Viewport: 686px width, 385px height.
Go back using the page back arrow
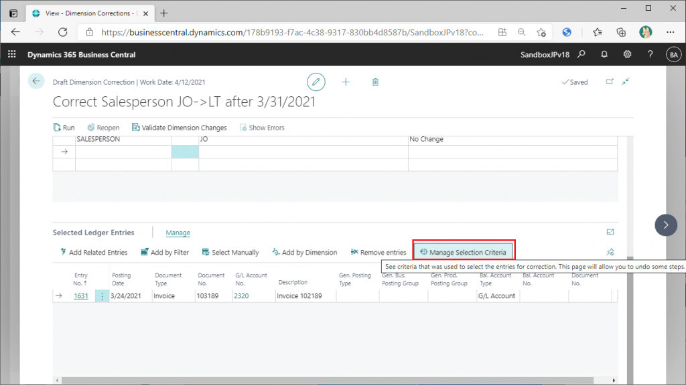(36, 81)
